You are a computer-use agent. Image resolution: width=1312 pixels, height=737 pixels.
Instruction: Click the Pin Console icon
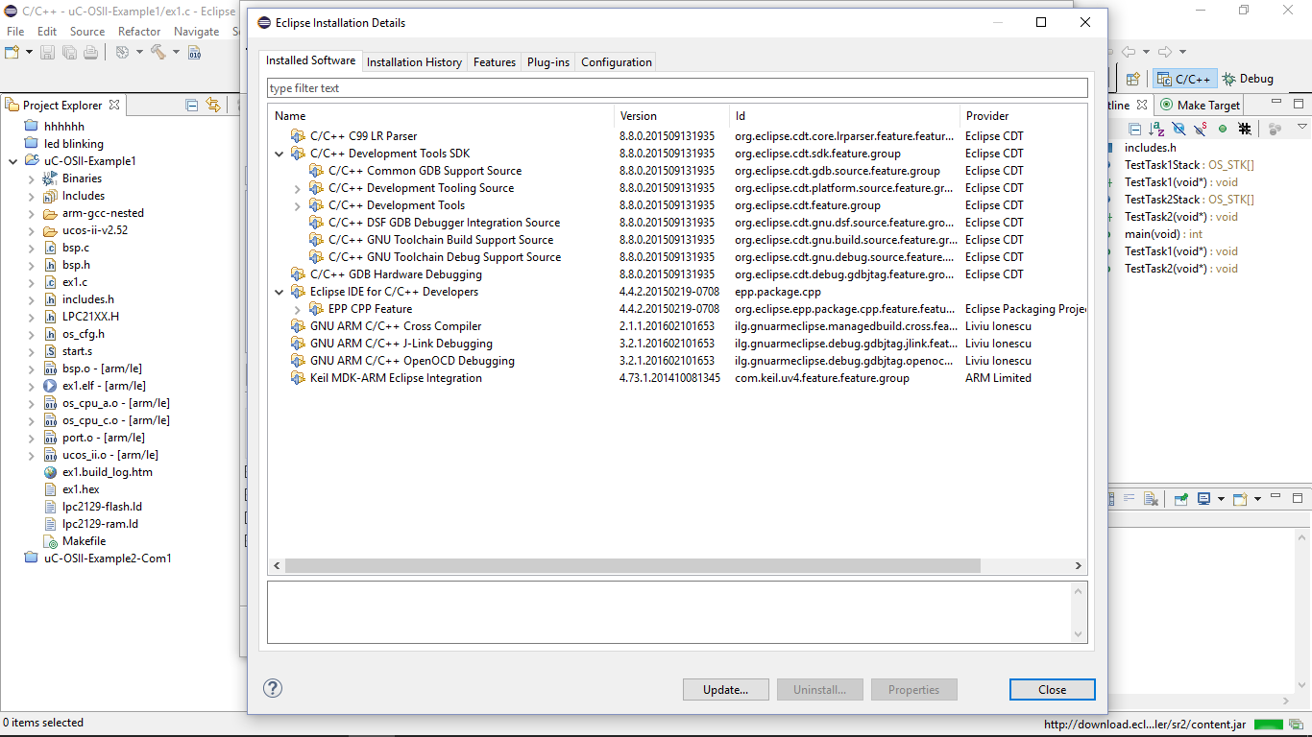(1180, 499)
